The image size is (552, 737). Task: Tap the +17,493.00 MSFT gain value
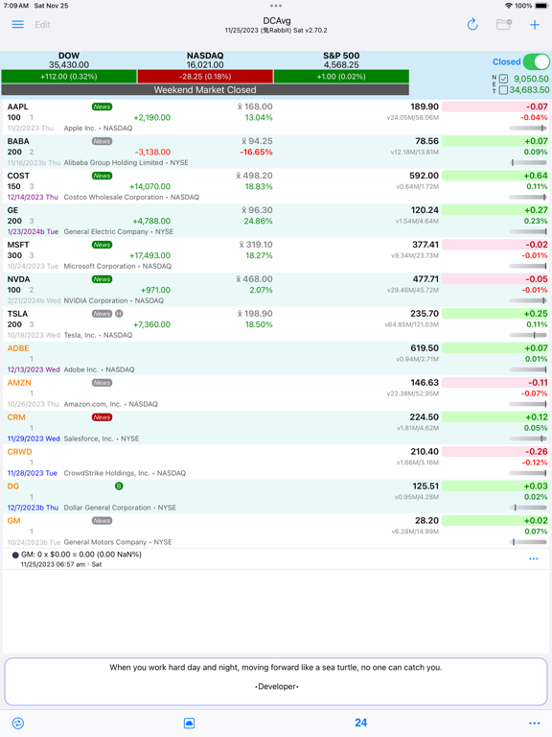pyautogui.click(x=149, y=255)
